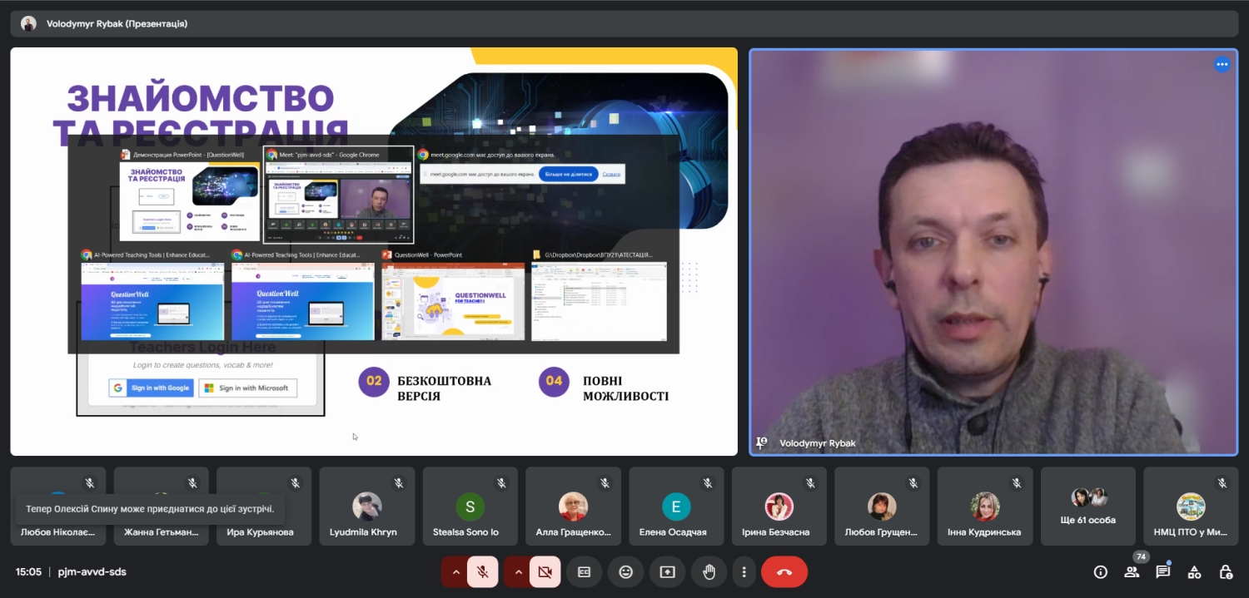Open Stealsa Sono Io's participant tile
Viewport: 1249px width, 598px height.
(470, 505)
